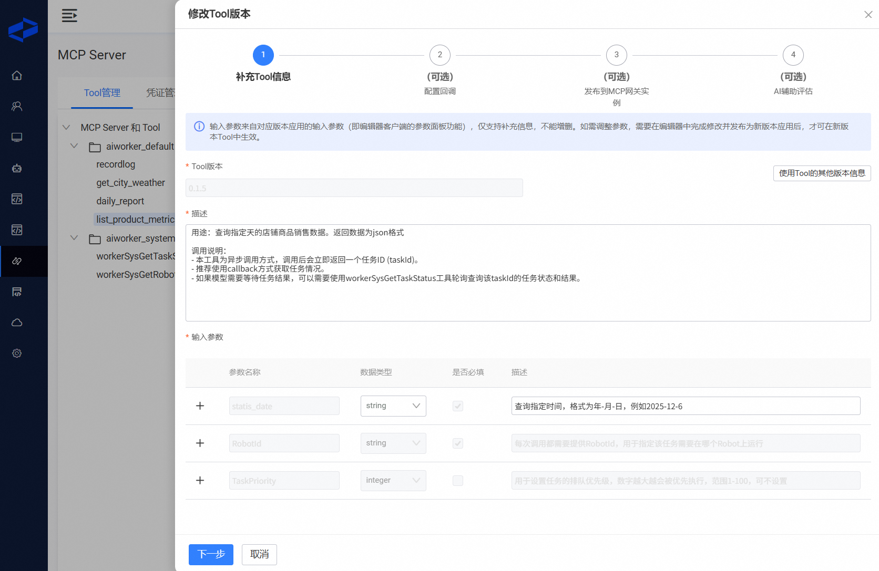The width and height of the screenshot is (879, 571).
Task: Switch to the 凭证管理 tab
Action: tap(160, 93)
